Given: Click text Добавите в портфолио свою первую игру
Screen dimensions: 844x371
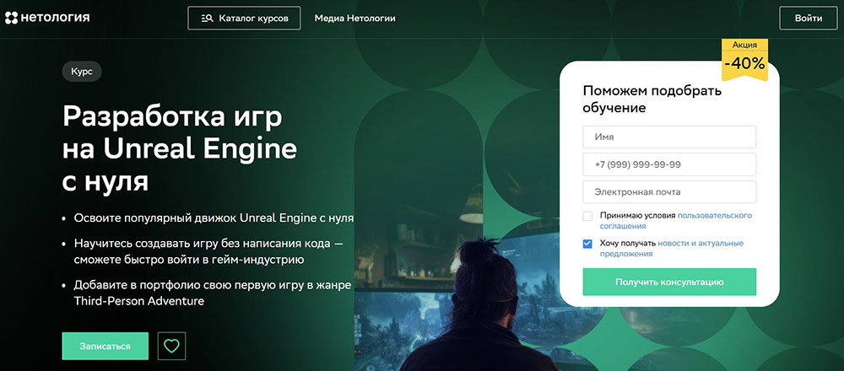Looking at the screenshot, I should pos(213,293).
